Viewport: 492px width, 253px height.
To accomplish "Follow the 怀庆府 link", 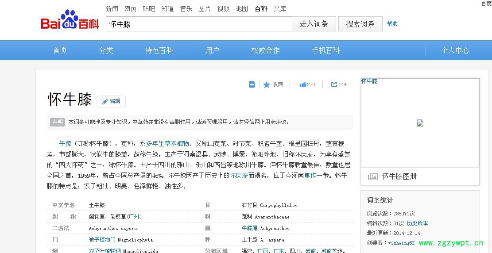I will pos(239,176).
